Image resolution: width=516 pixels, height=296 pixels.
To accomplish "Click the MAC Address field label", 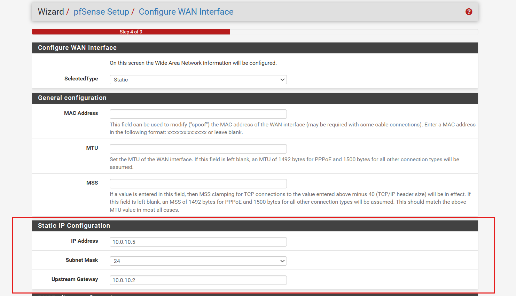I will pos(81,113).
